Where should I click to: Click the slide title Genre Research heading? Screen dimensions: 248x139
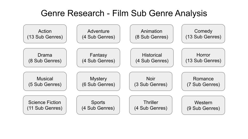pos(72,13)
